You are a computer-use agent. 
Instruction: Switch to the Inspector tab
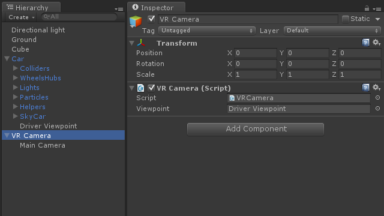click(x=156, y=7)
